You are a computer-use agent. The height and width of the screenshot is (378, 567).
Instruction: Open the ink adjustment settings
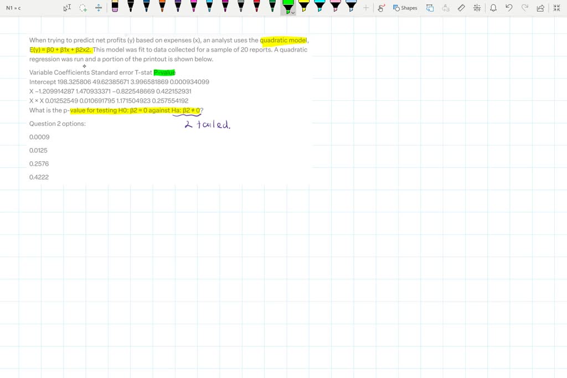click(x=477, y=8)
